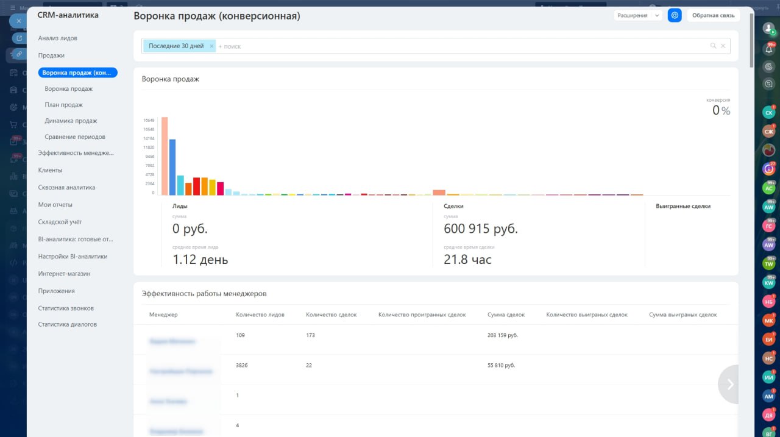Copy link to this page icon
Viewport: 780px width, 437px height.
tap(18, 54)
